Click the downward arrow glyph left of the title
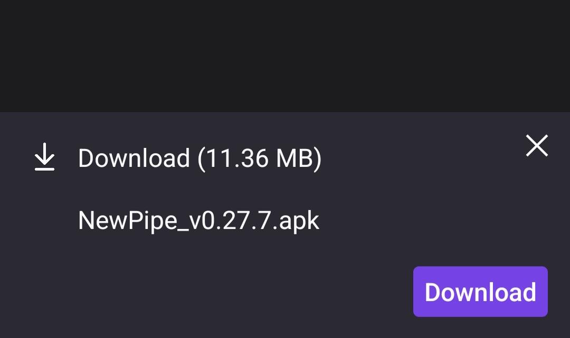Screen dimensions: 570x338 pyautogui.click(x=44, y=157)
